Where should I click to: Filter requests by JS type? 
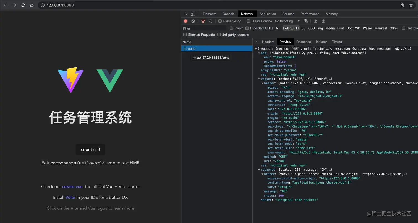[304, 28]
